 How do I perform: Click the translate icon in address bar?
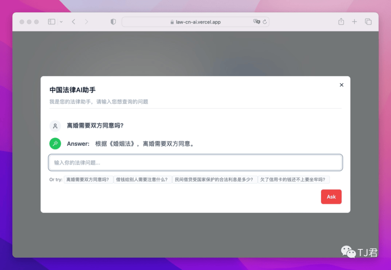tap(257, 22)
